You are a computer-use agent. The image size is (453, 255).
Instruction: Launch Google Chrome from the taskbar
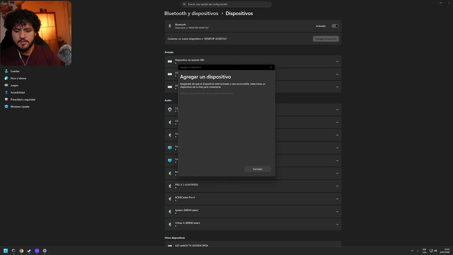21,251
